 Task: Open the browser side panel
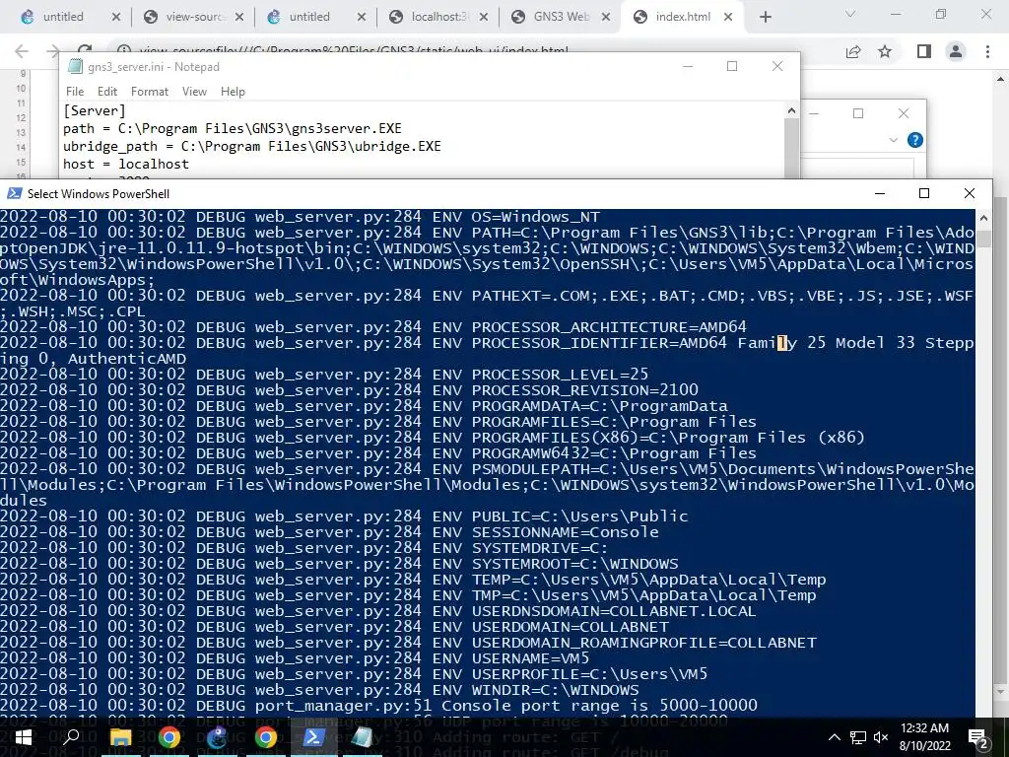pos(924,51)
